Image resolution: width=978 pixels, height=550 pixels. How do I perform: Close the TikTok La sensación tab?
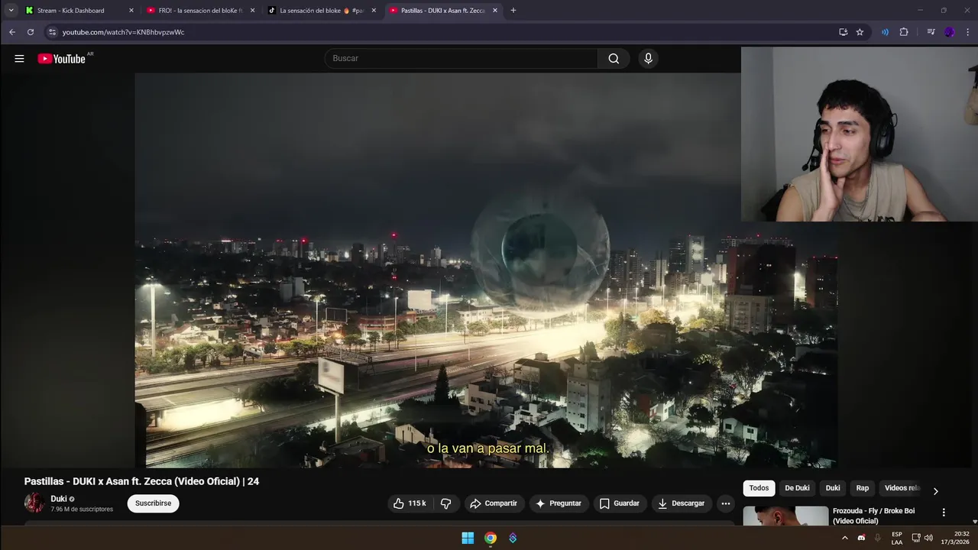pos(374,11)
